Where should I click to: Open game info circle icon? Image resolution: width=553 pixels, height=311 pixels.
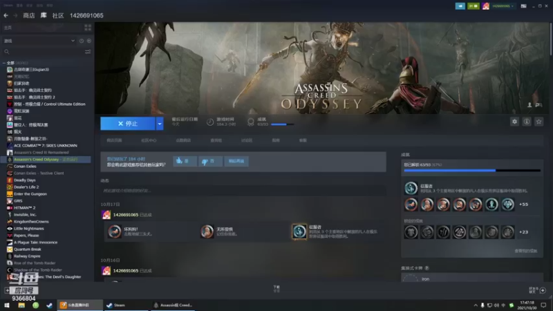(527, 122)
